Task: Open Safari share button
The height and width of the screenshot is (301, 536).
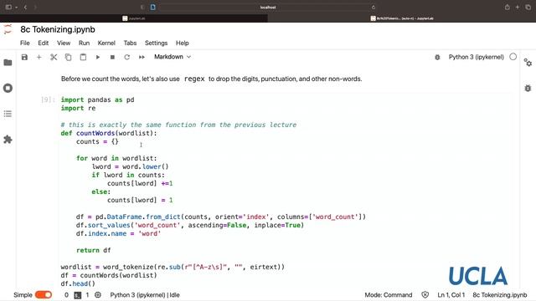Action: [x=507, y=7]
